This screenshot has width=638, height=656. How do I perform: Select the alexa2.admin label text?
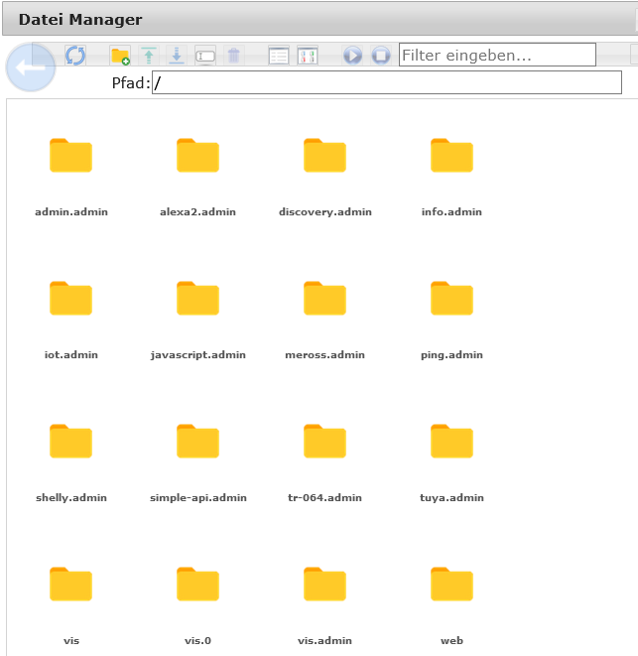click(x=197, y=212)
